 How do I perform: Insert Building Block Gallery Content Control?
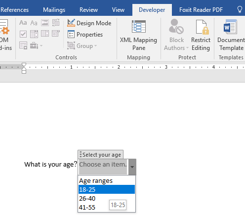tap(56, 23)
